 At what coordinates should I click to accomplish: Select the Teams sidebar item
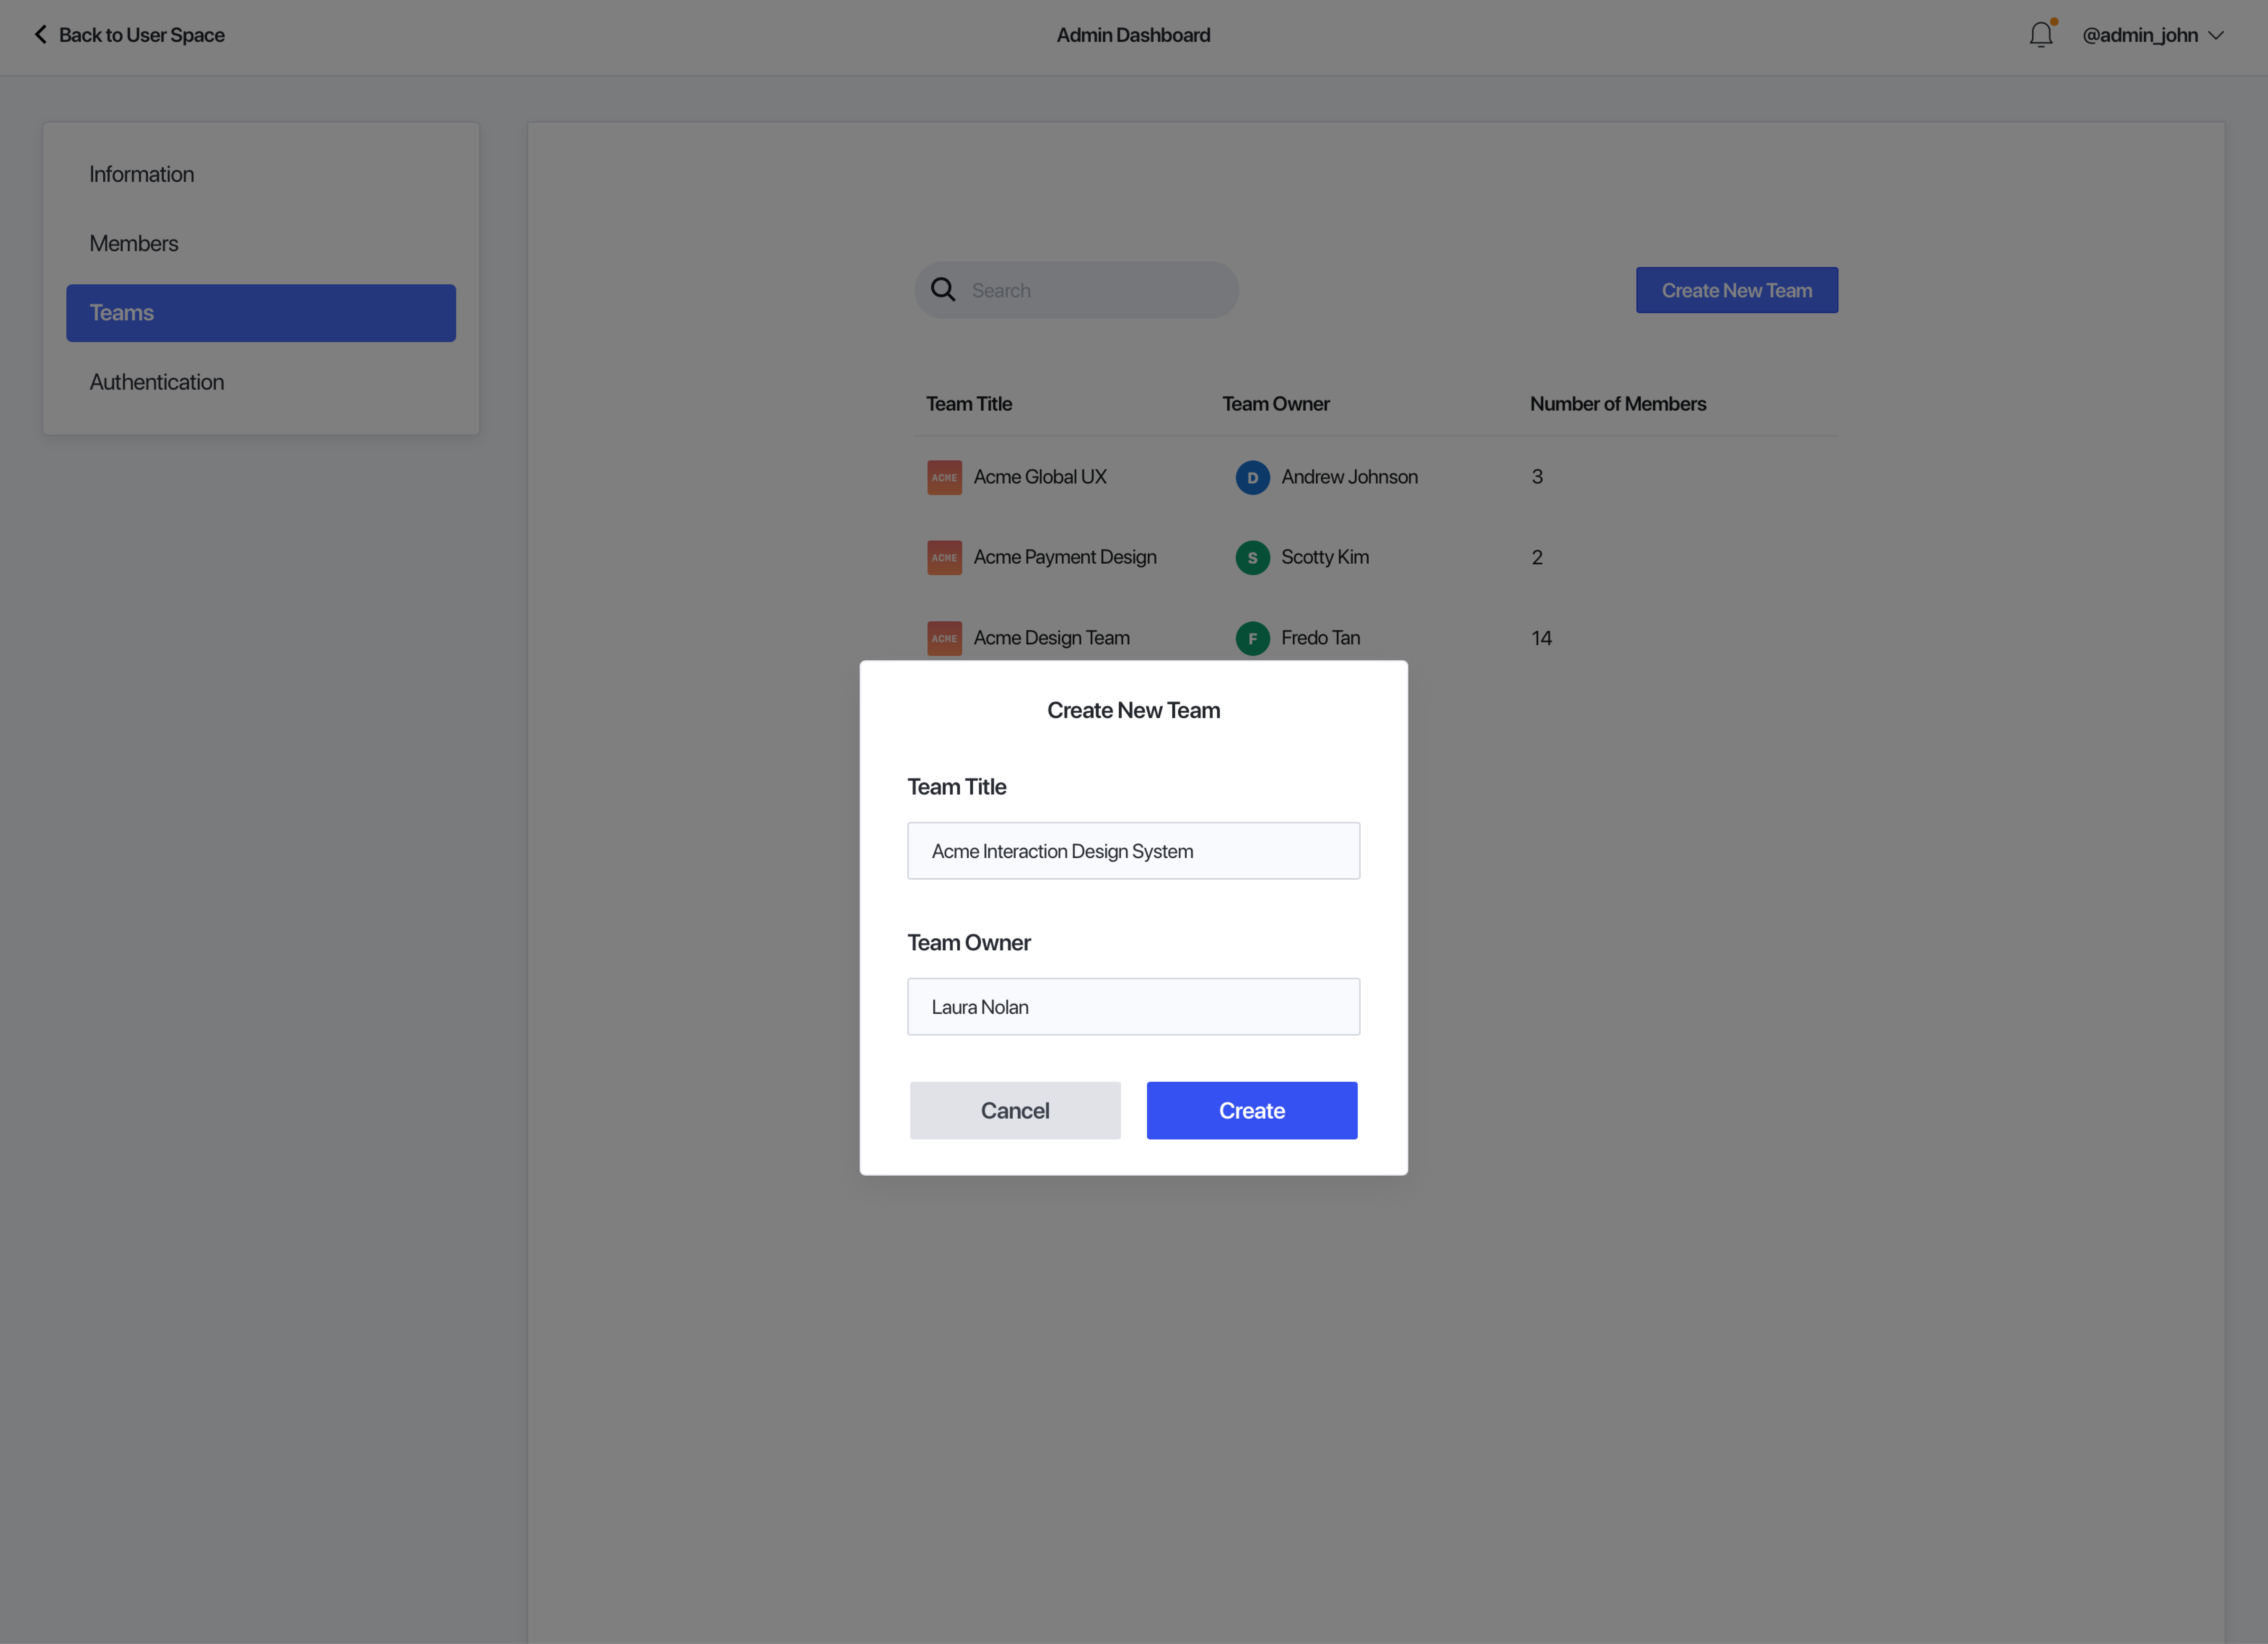261,313
